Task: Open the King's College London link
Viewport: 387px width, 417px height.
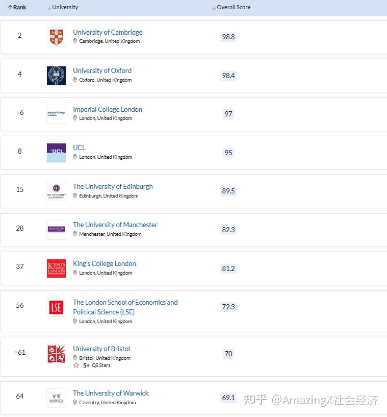Action: pyautogui.click(x=105, y=263)
